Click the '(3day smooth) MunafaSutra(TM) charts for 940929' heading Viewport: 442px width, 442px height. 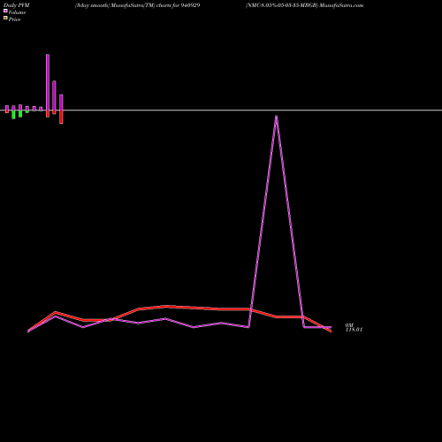point(138,5)
